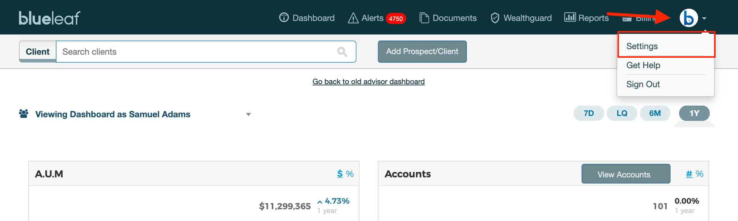The height and width of the screenshot is (221, 738).
Task: Select the 6M time range pill
Action: pyautogui.click(x=655, y=113)
